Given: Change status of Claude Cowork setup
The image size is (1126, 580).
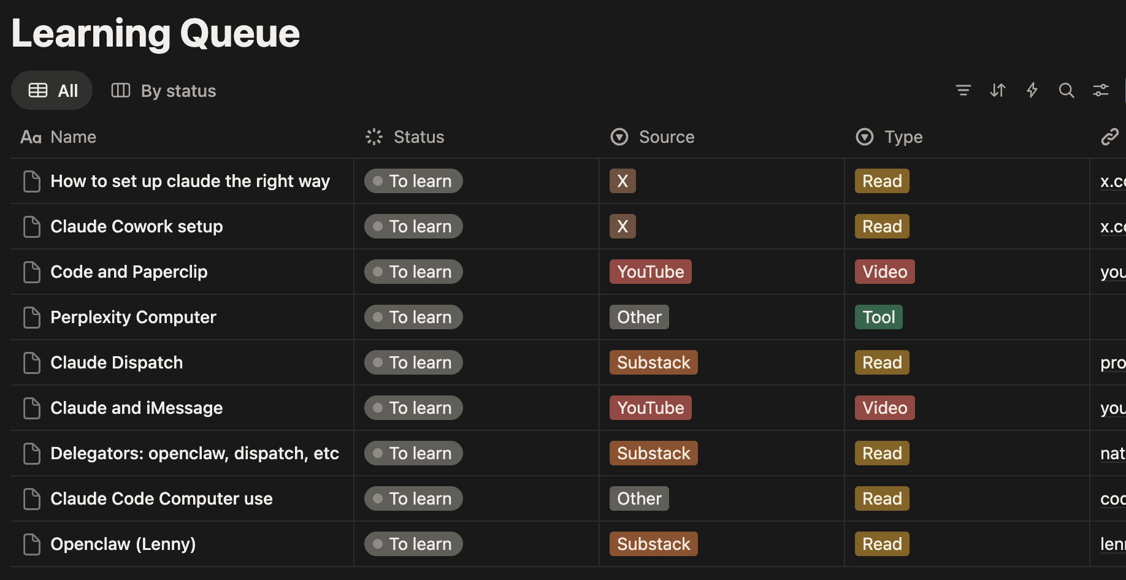Looking at the screenshot, I should tap(413, 227).
